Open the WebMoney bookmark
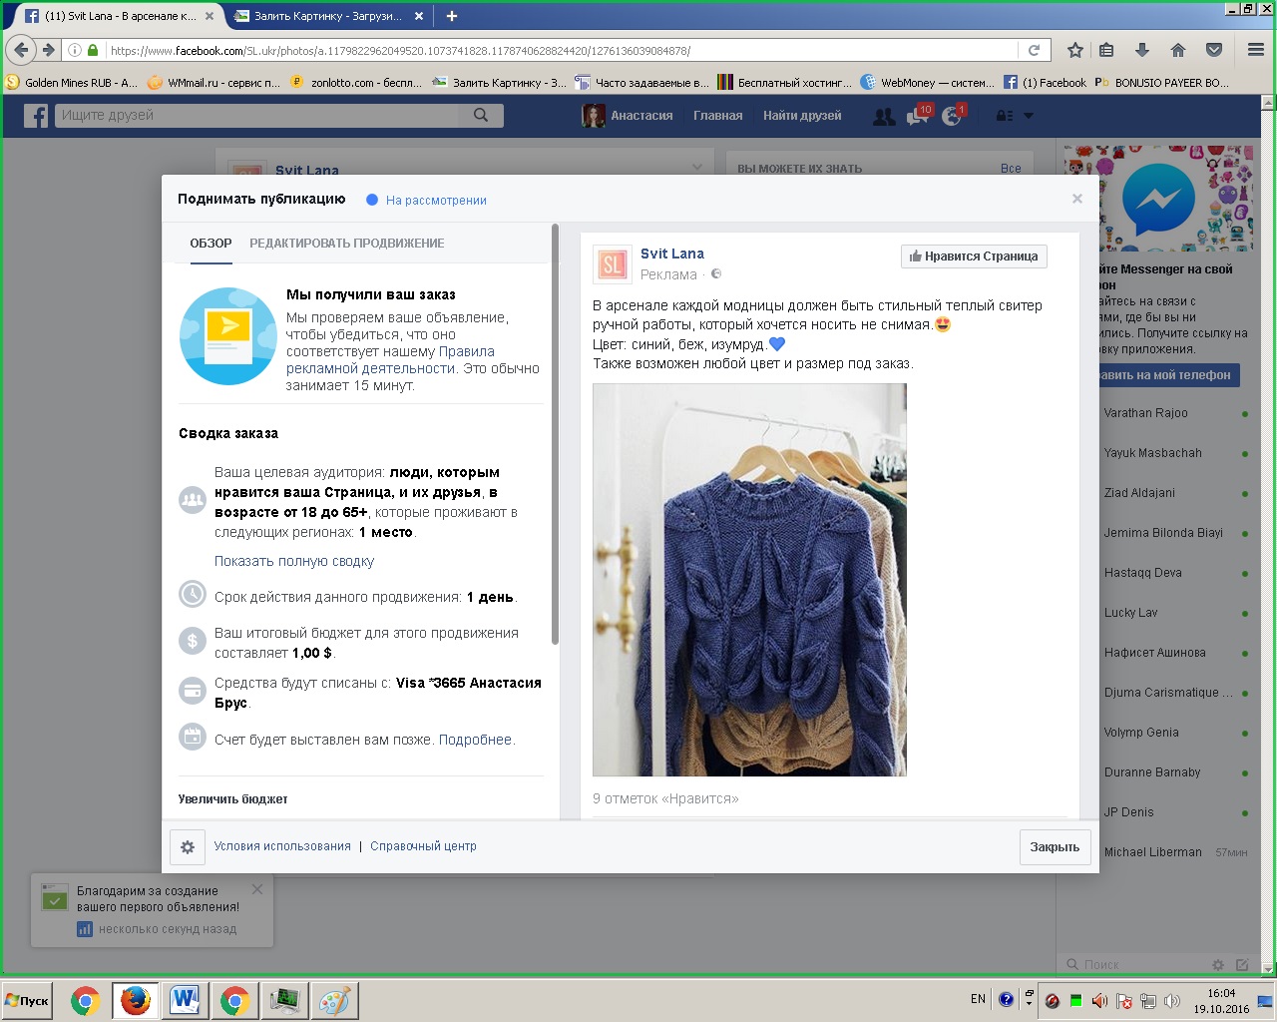 point(927,83)
